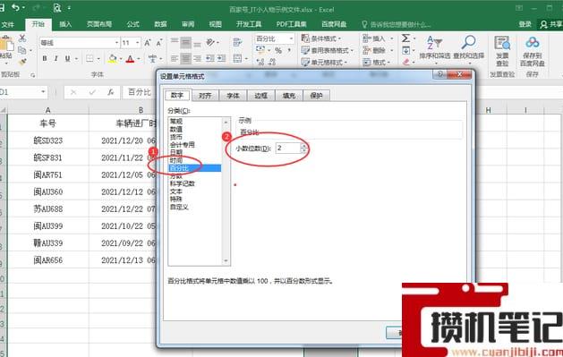Click the Cut scissors icon
This screenshot has height=357, width=563.
pos(22,38)
